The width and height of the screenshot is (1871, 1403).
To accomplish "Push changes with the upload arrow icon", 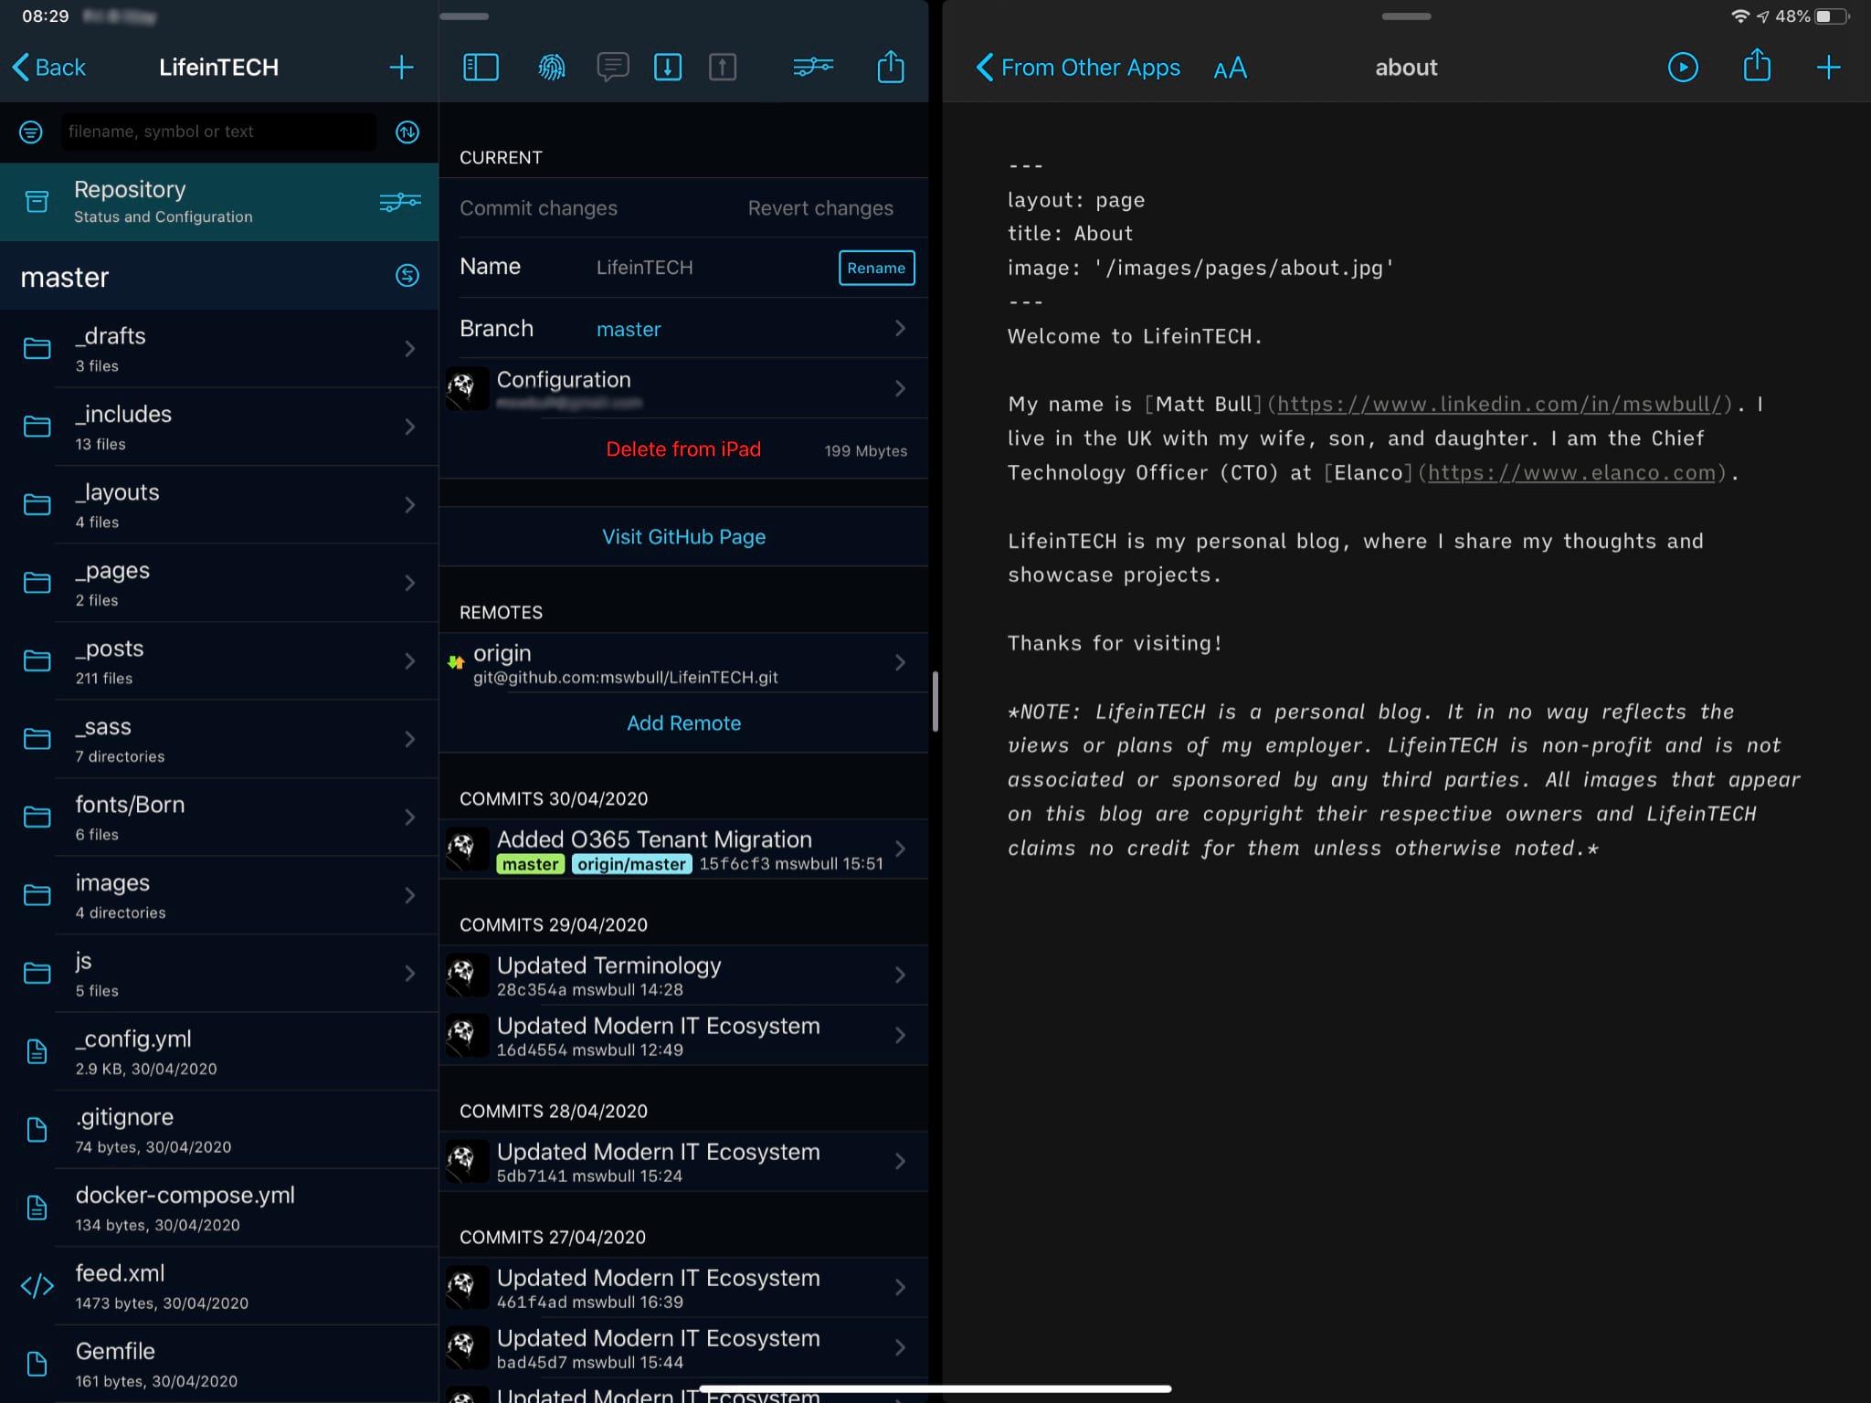I will (x=723, y=67).
